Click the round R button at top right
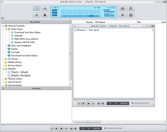Screen dimensions: 167x132 [131, 15]
